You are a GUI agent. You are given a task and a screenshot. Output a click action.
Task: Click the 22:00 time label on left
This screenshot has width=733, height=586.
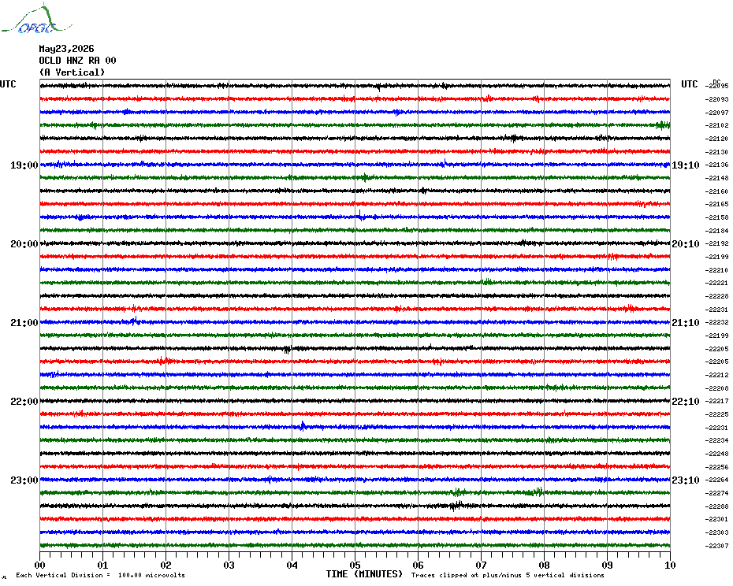point(24,402)
